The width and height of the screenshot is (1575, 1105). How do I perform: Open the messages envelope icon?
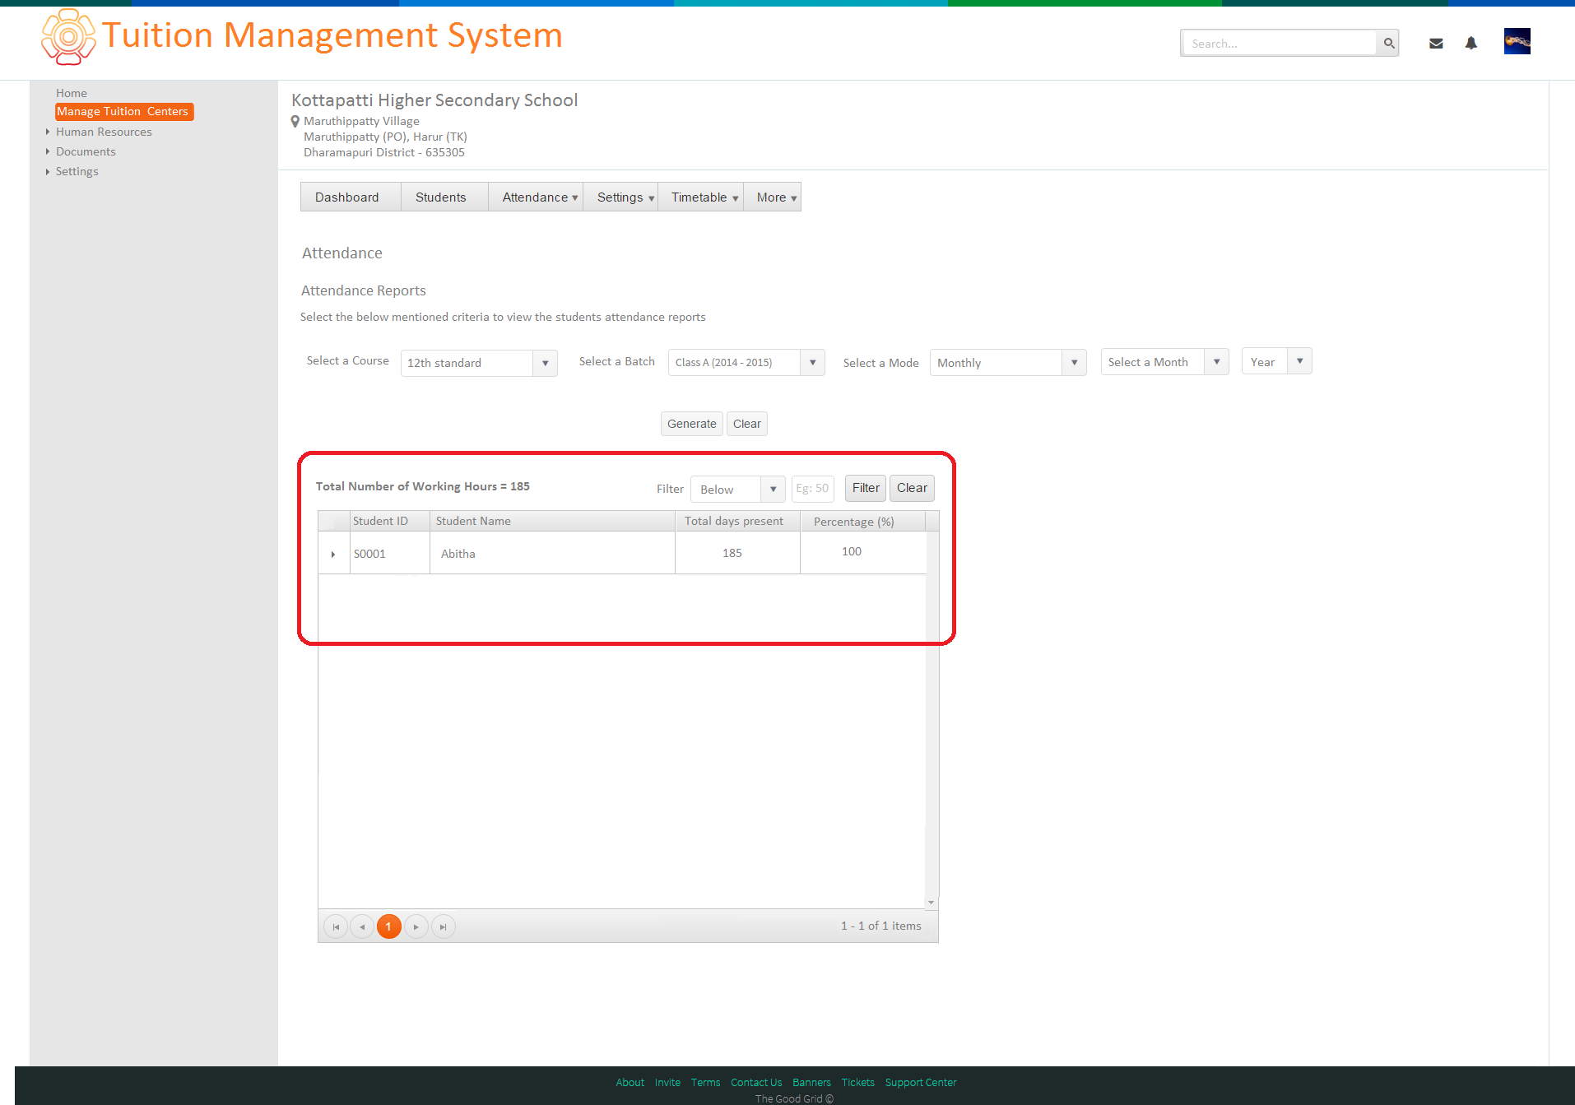click(x=1436, y=44)
